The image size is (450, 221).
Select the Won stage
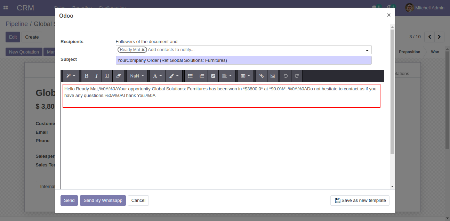click(435, 52)
